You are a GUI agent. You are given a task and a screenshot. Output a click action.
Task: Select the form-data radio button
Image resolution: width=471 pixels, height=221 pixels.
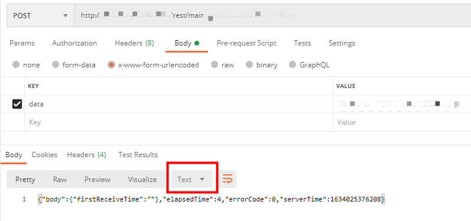coord(74,65)
